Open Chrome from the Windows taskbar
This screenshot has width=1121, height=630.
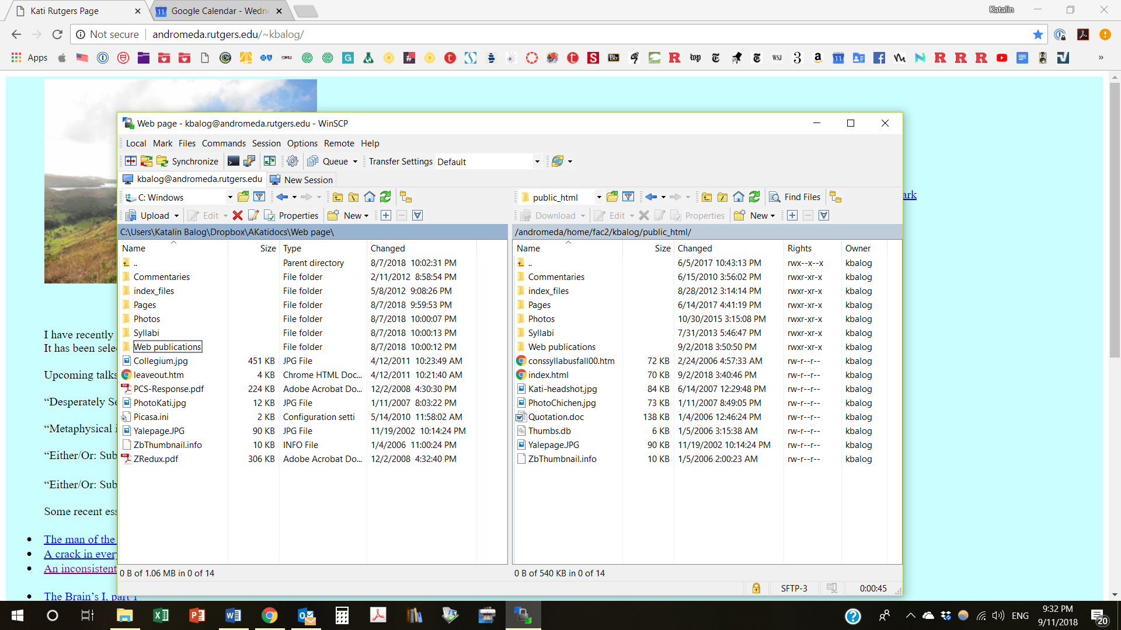tap(269, 615)
